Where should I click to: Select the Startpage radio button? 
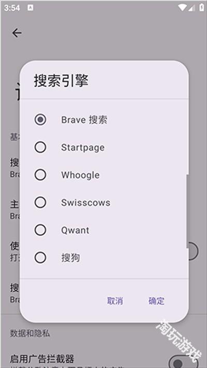click(x=40, y=147)
